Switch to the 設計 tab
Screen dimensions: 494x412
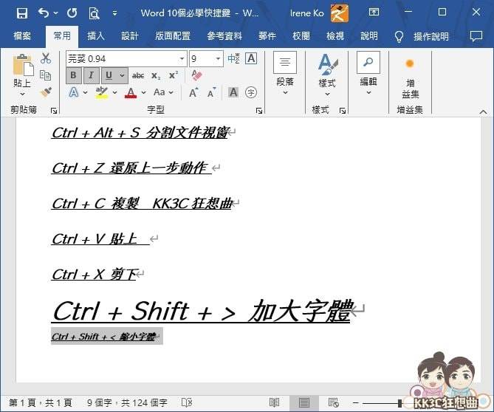pyautogui.click(x=130, y=36)
